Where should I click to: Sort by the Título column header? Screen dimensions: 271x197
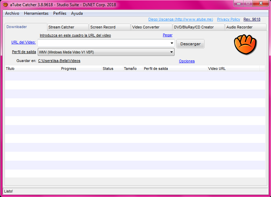point(33,69)
